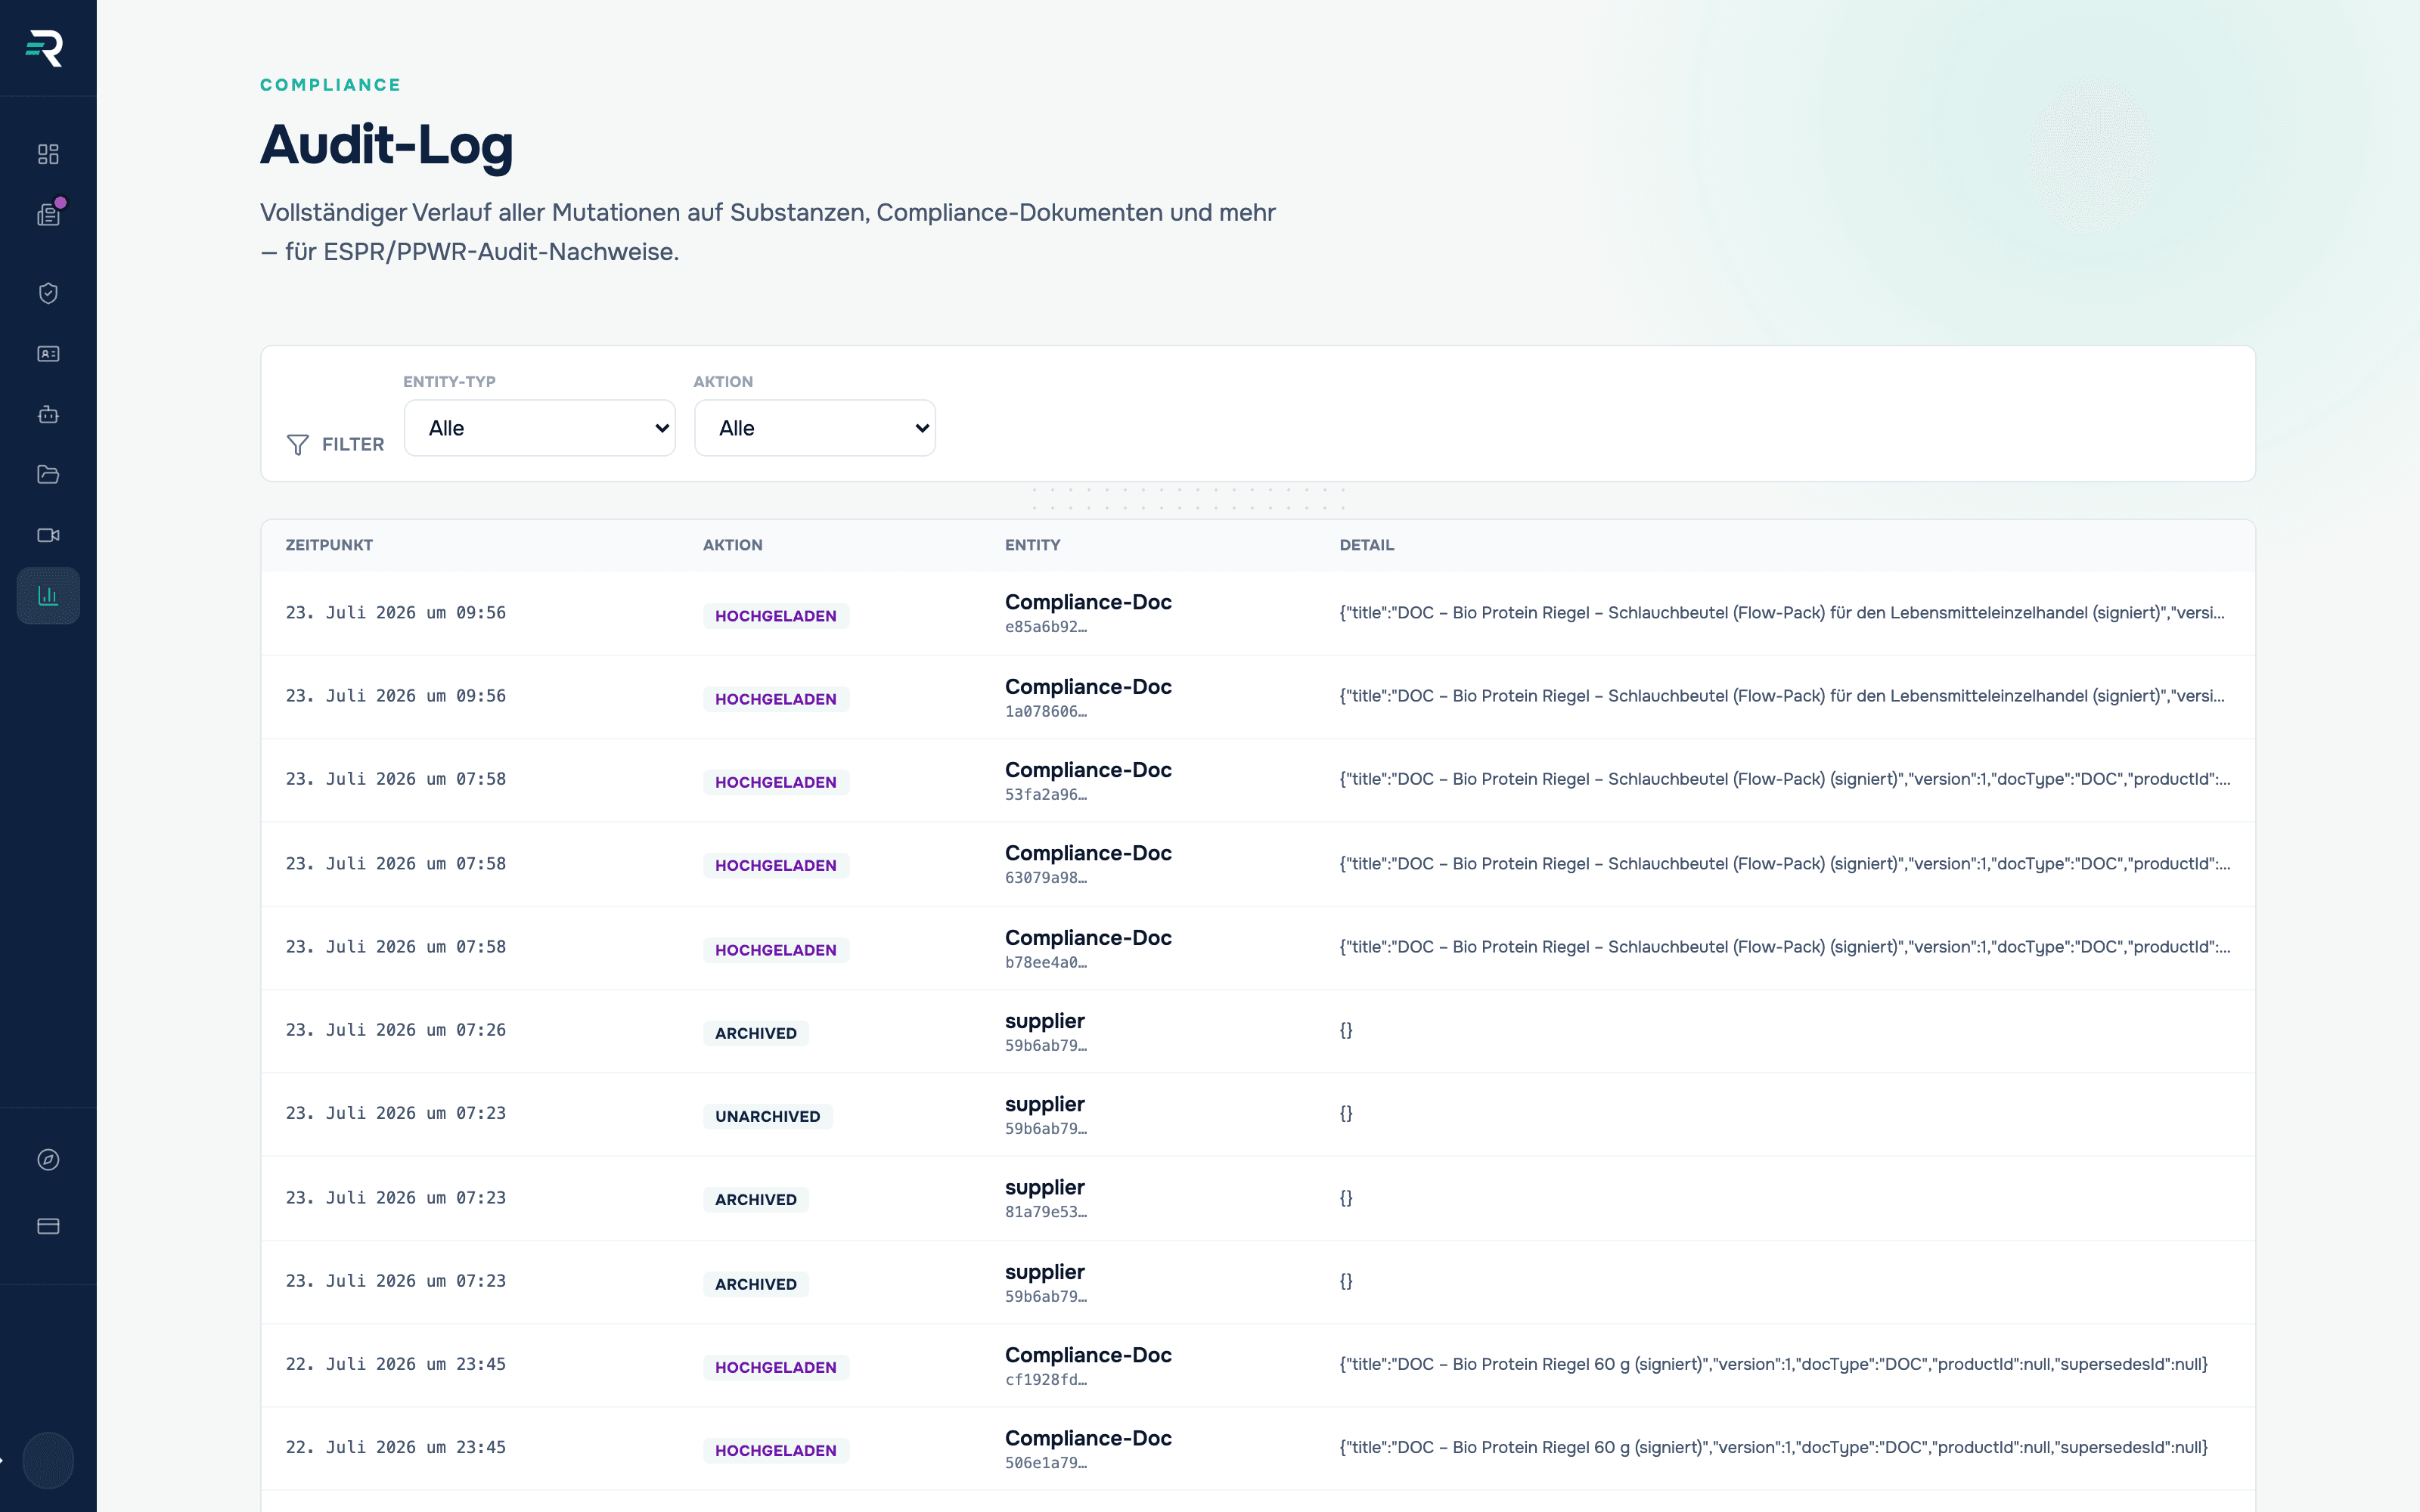2420x1512 pixels.
Task: Click the Audit-Log page heading
Action: [x=387, y=145]
